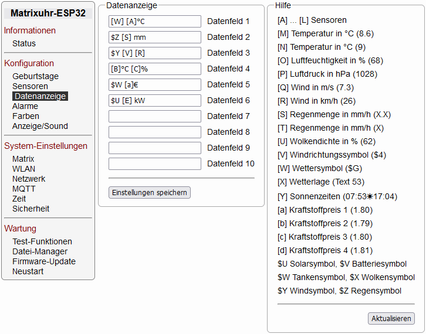Click the Aktualisieren button
Image resolution: width=426 pixels, height=334 pixels.
pos(391,318)
